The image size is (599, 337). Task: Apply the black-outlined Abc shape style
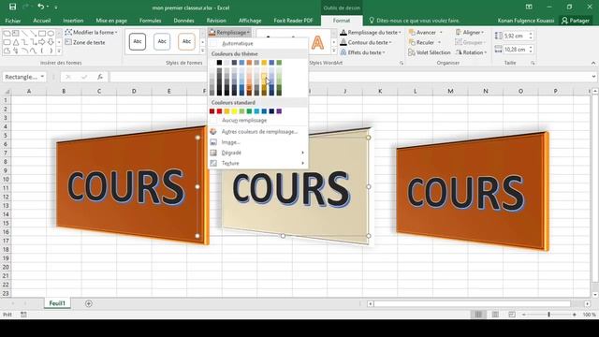click(138, 41)
